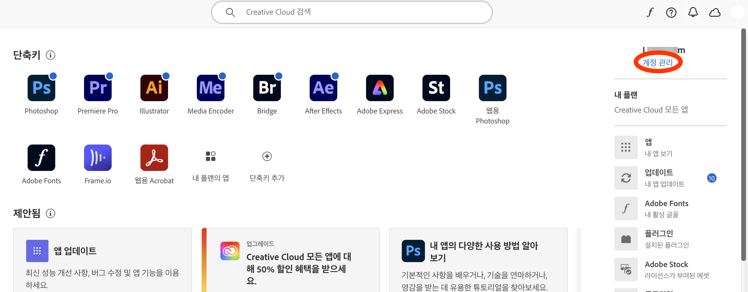Open the 웹용 Acrobat shortcut
748x292 pixels.
click(x=154, y=158)
